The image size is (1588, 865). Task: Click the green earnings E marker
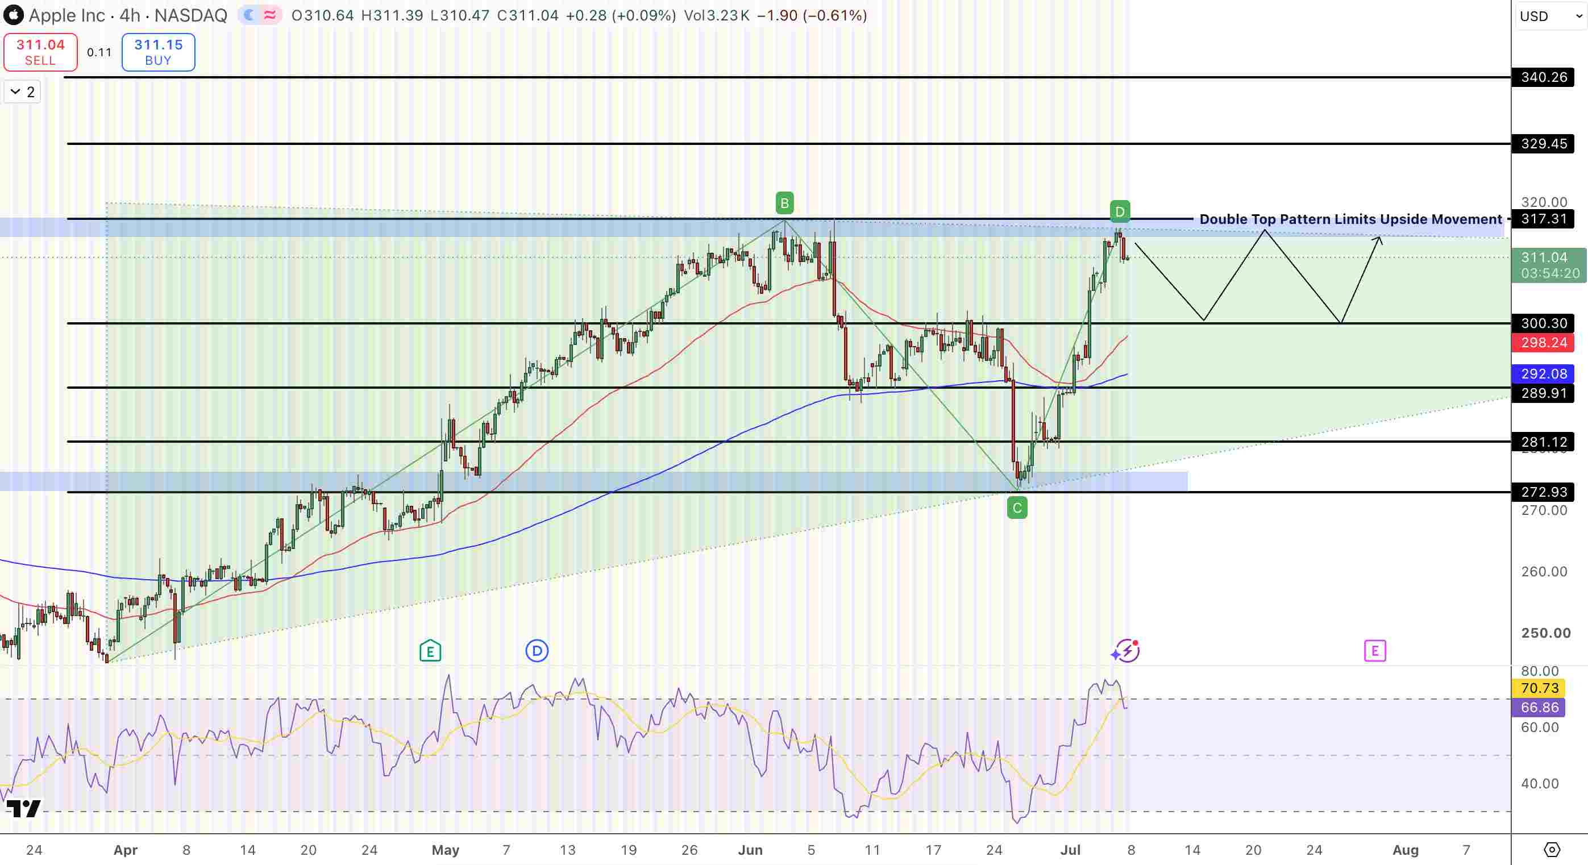[x=430, y=650]
